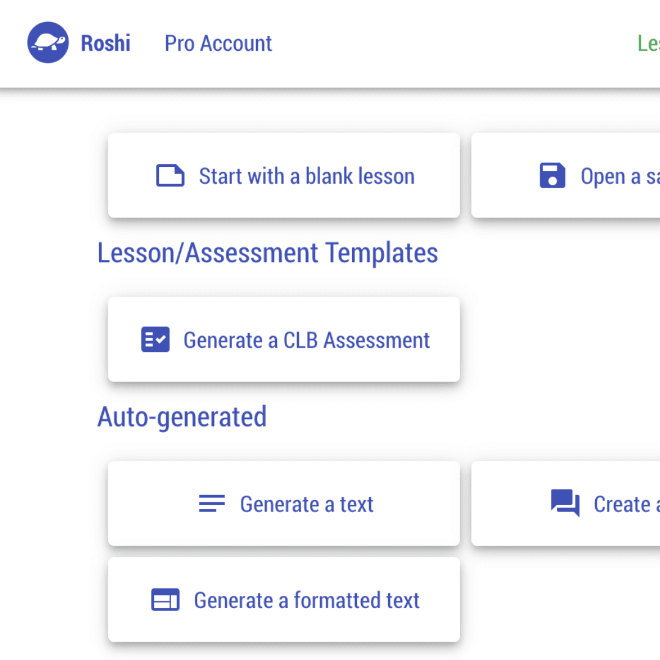Generate a formatted text
This screenshot has height=660, width=660.
click(284, 599)
